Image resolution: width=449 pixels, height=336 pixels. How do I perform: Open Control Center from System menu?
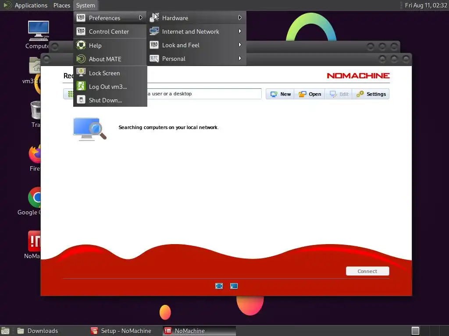tap(110, 31)
